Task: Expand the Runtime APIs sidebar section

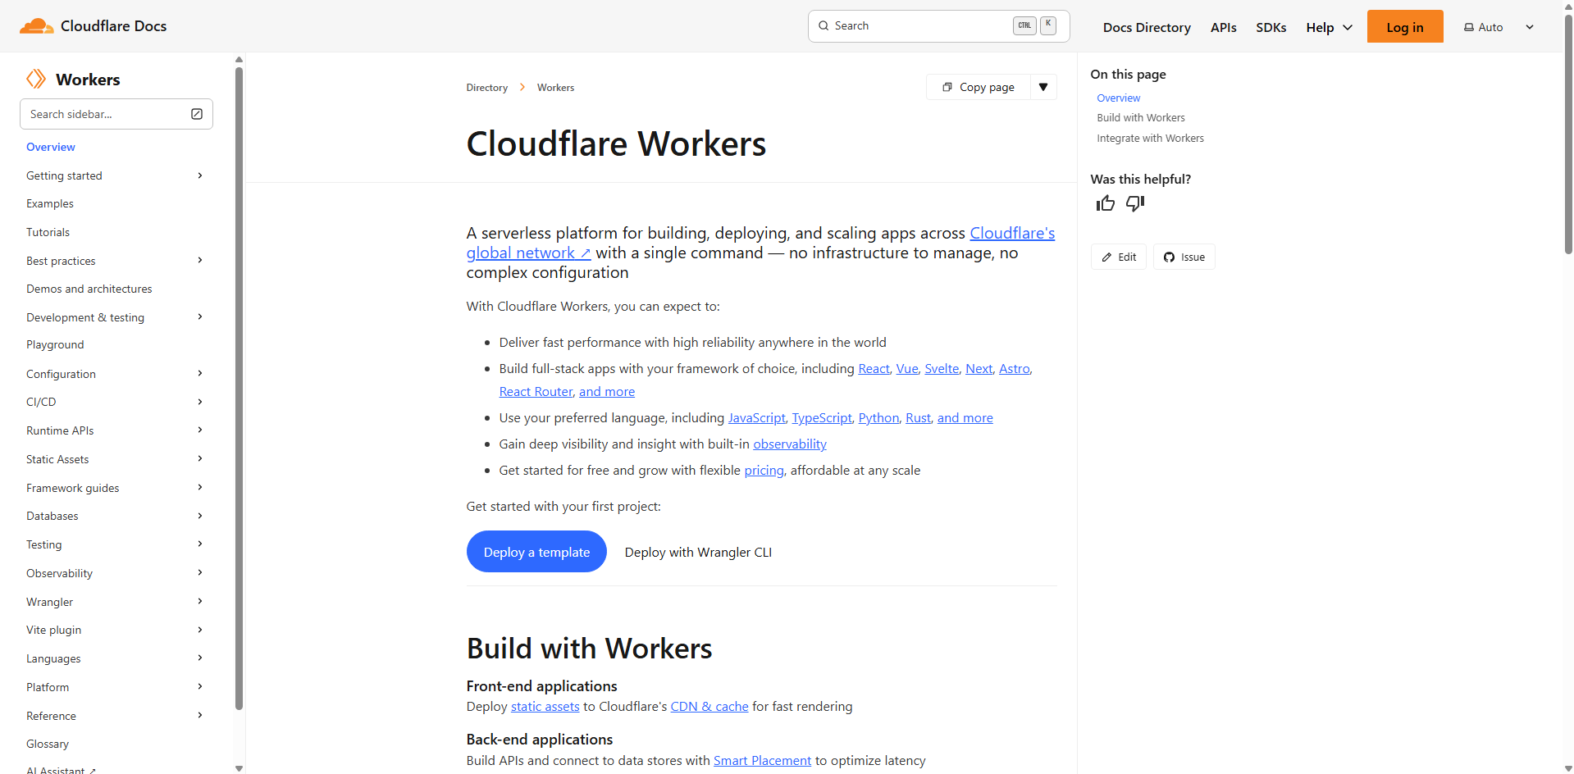Action: 200,430
